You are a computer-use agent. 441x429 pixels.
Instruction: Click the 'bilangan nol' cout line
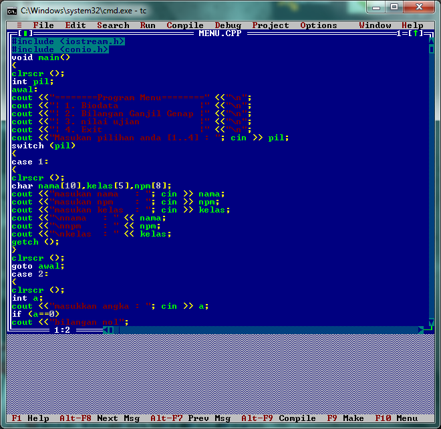tap(70, 322)
